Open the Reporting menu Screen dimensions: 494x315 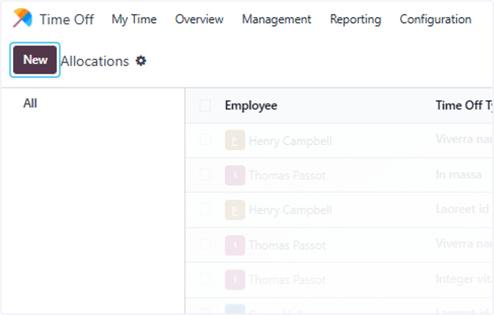click(356, 19)
